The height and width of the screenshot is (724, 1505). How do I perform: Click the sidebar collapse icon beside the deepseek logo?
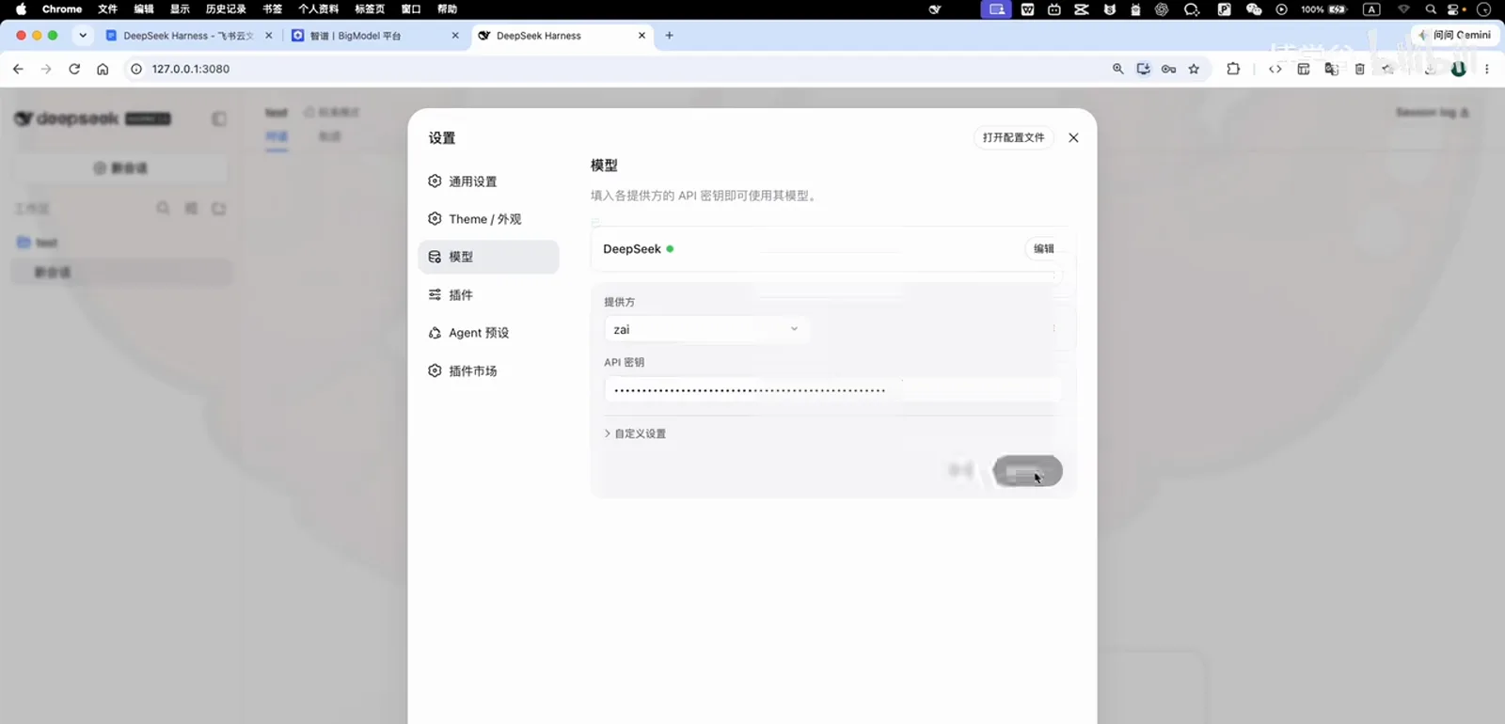pyautogui.click(x=219, y=118)
